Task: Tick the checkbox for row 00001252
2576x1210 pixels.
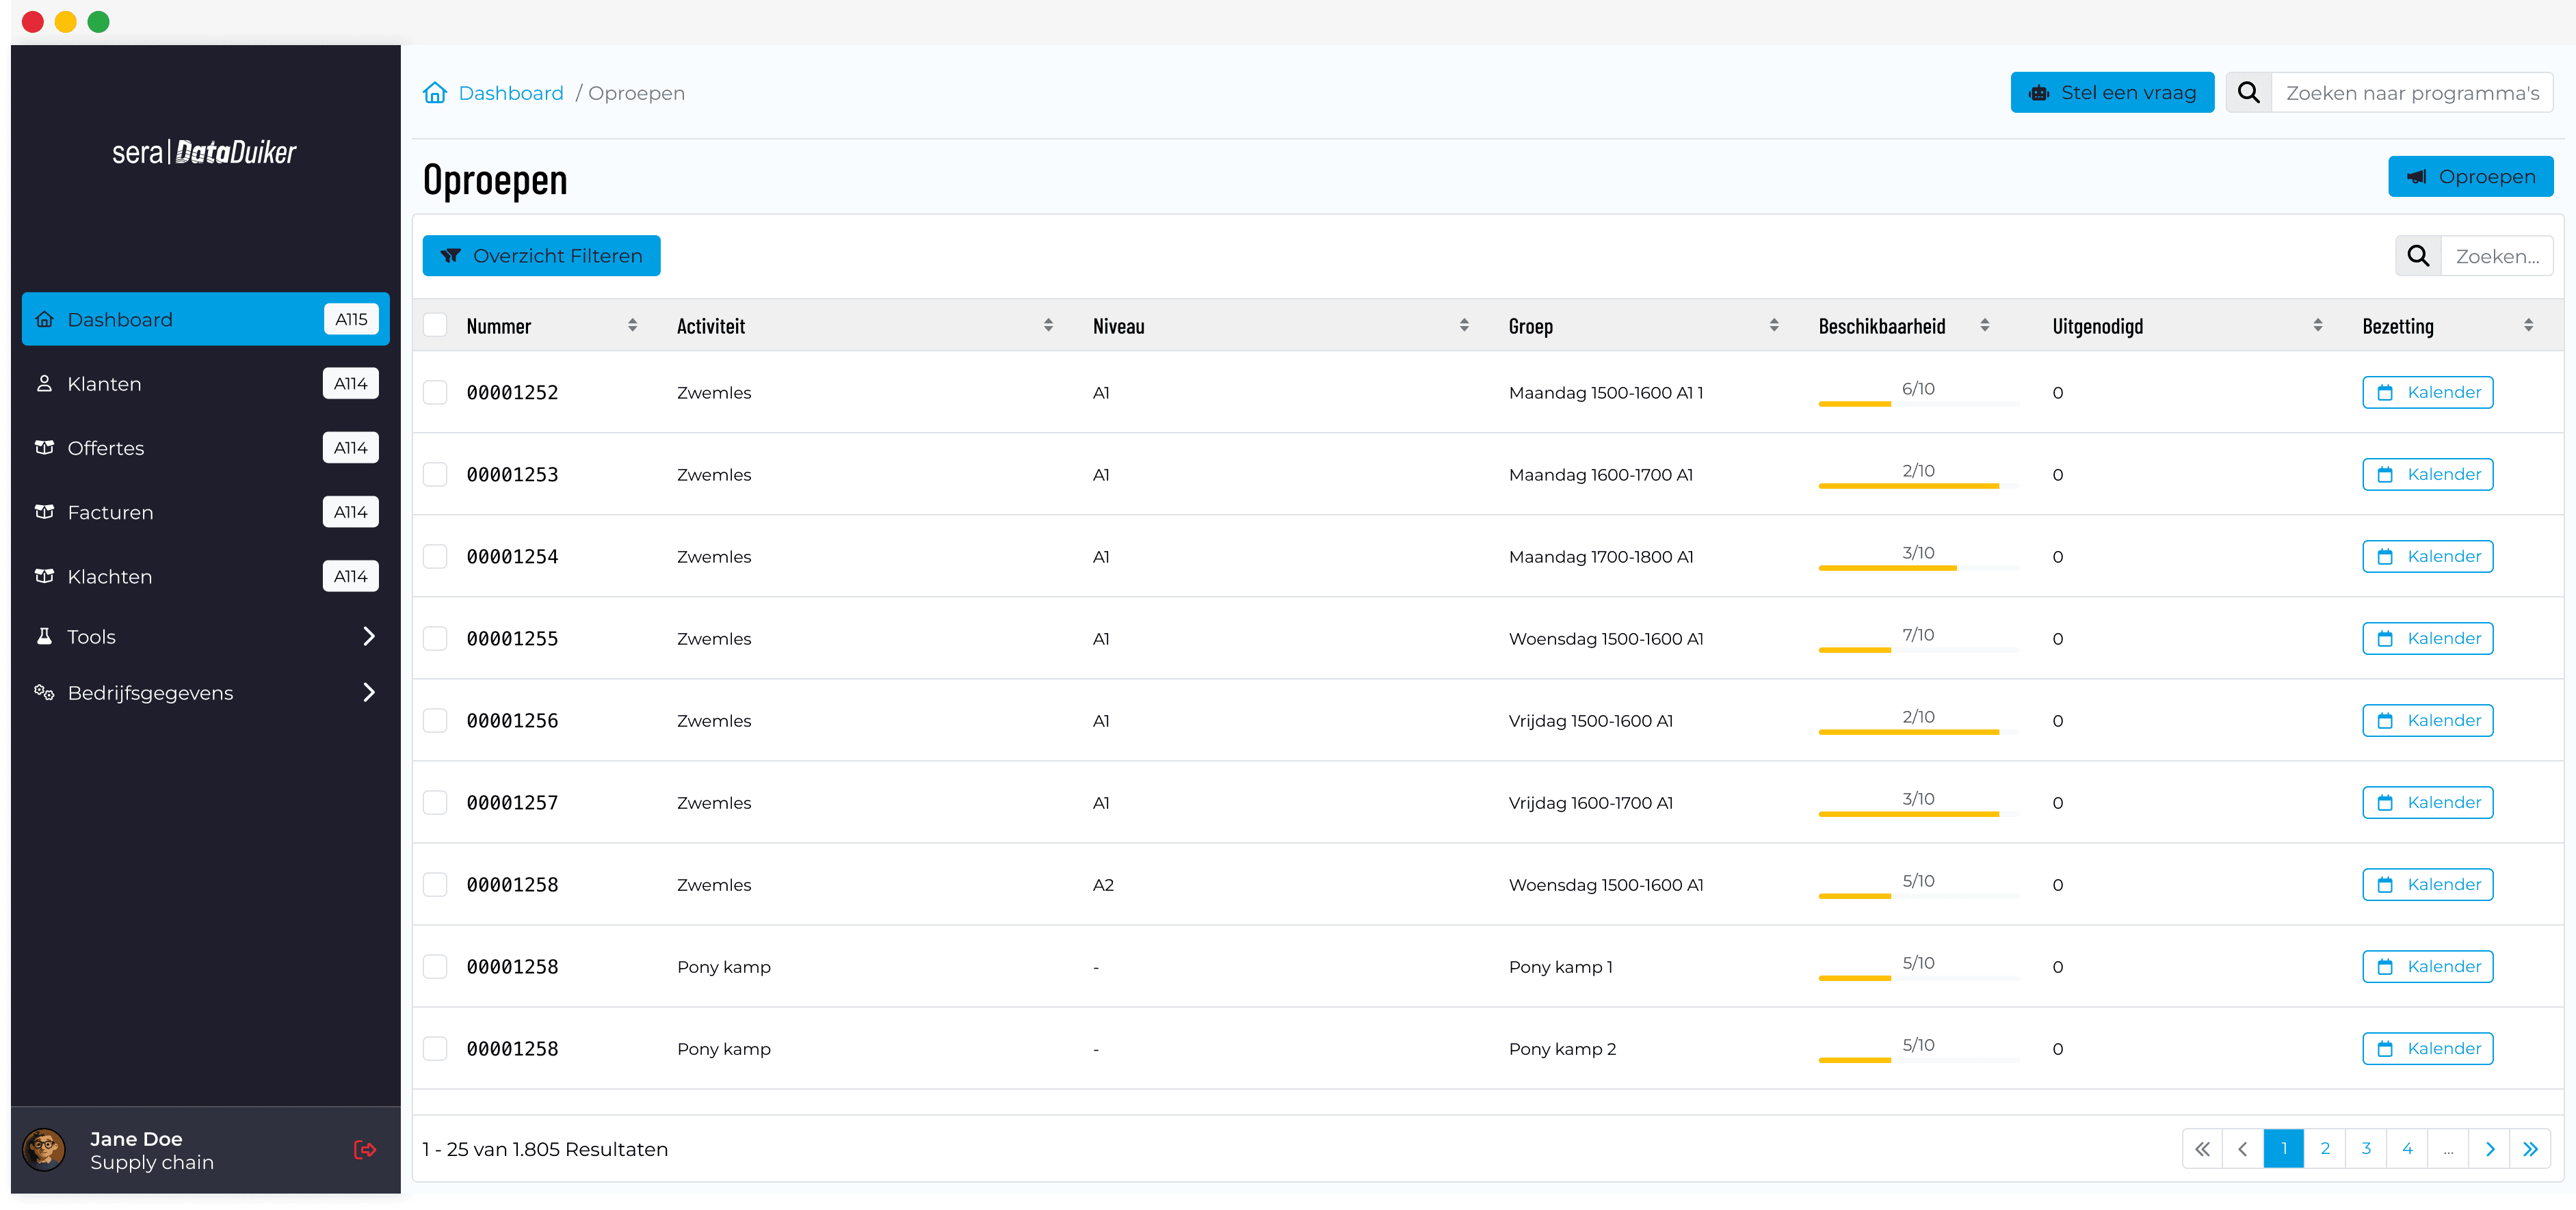Action: click(435, 392)
